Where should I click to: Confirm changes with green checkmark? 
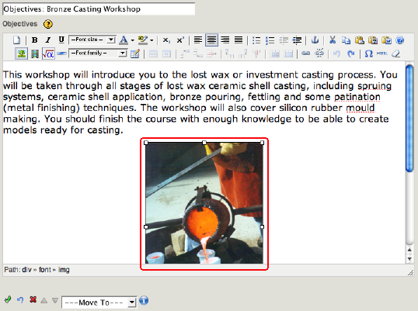[8, 299]
